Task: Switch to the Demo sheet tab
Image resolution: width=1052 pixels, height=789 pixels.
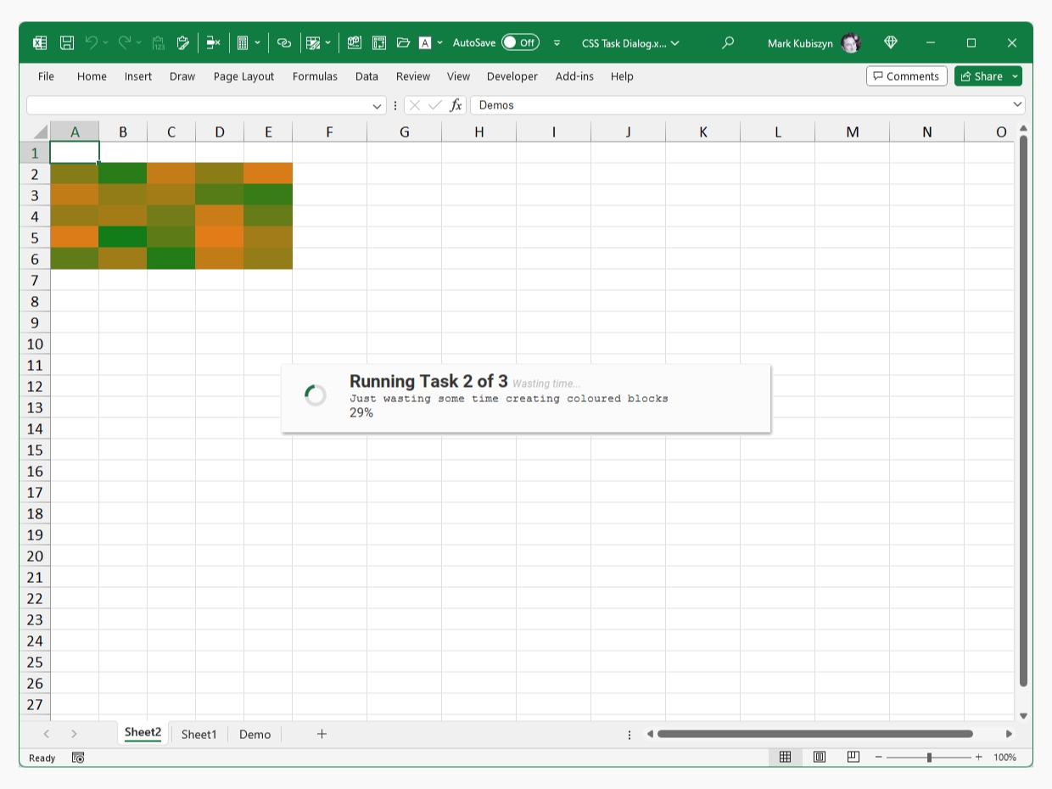Action: [x=255, y=734]
